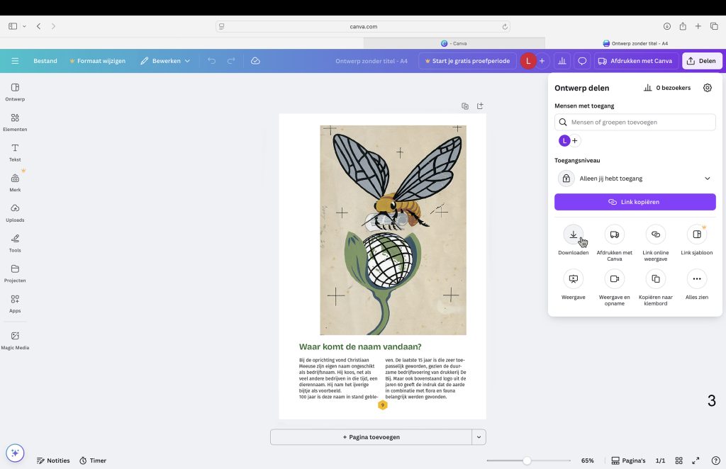This screenshot has height=469, width=726.
Task: Open the Elementen panel in the sidebar
Action: 14,122
